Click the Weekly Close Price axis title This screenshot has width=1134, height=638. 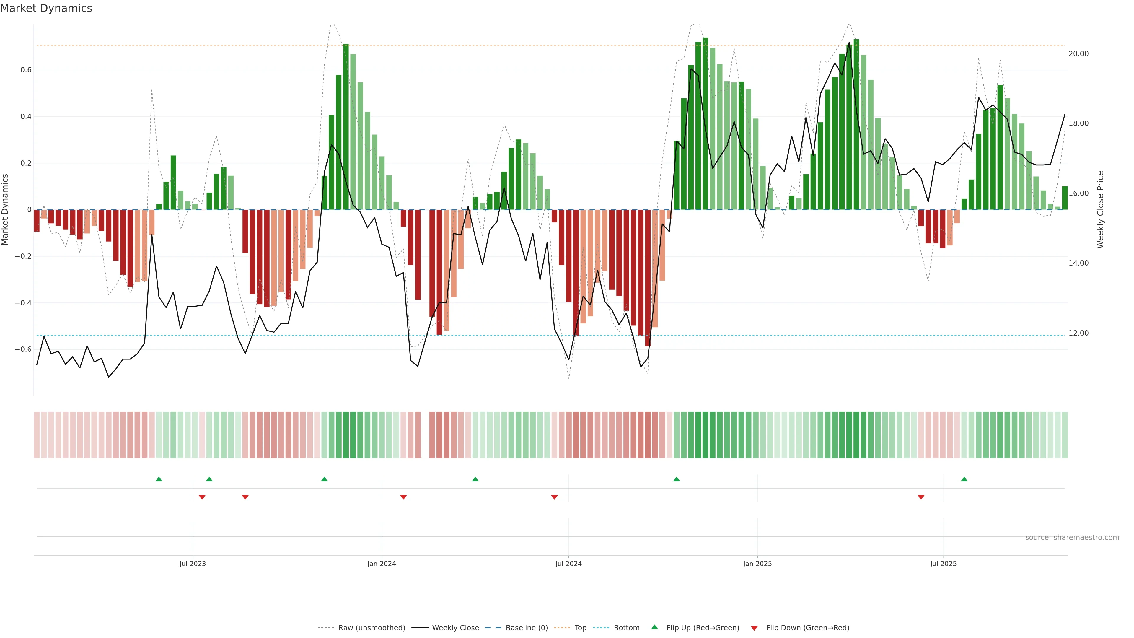tap(1101, 210)
